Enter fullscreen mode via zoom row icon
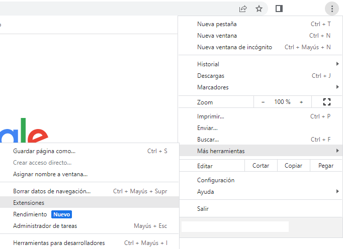This screenshot has width=343, height=249. 327,102
